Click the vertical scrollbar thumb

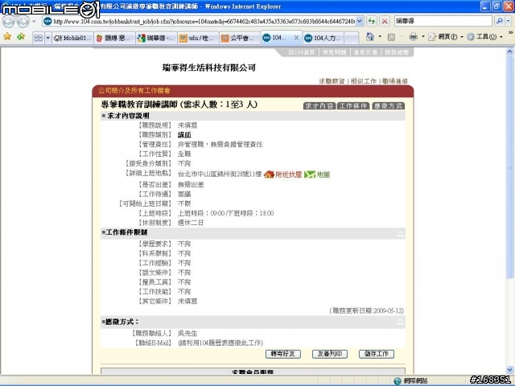[x=509, y=167]
